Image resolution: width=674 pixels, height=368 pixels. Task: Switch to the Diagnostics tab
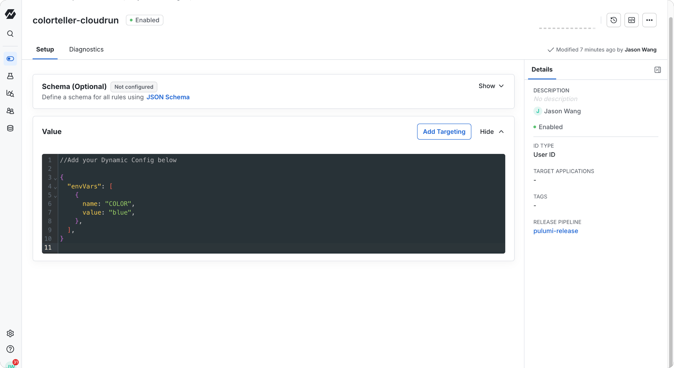pyautogui.click(x=86, y=50)
